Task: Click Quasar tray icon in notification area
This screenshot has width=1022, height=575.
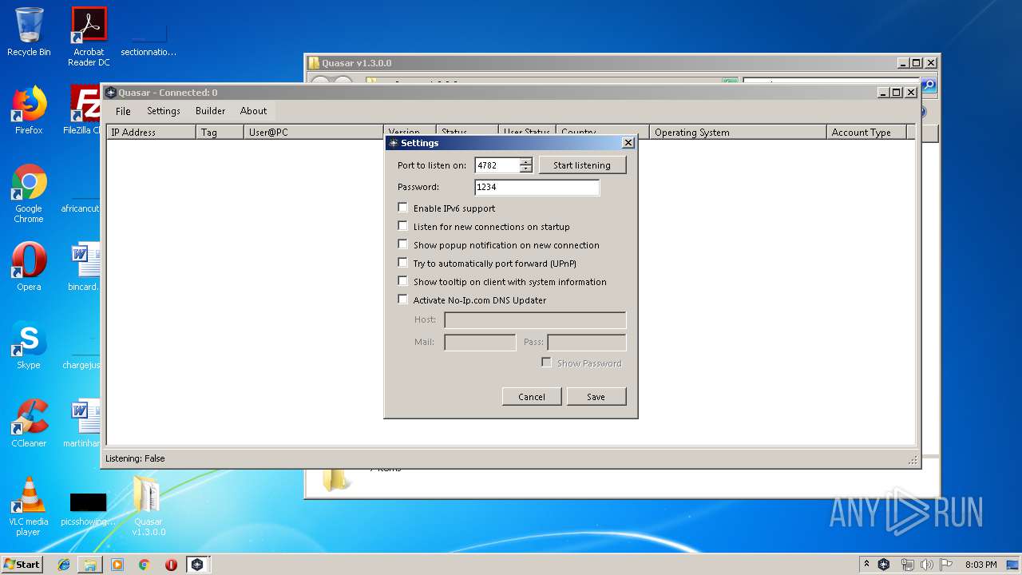Action: [x=884, y=565]
